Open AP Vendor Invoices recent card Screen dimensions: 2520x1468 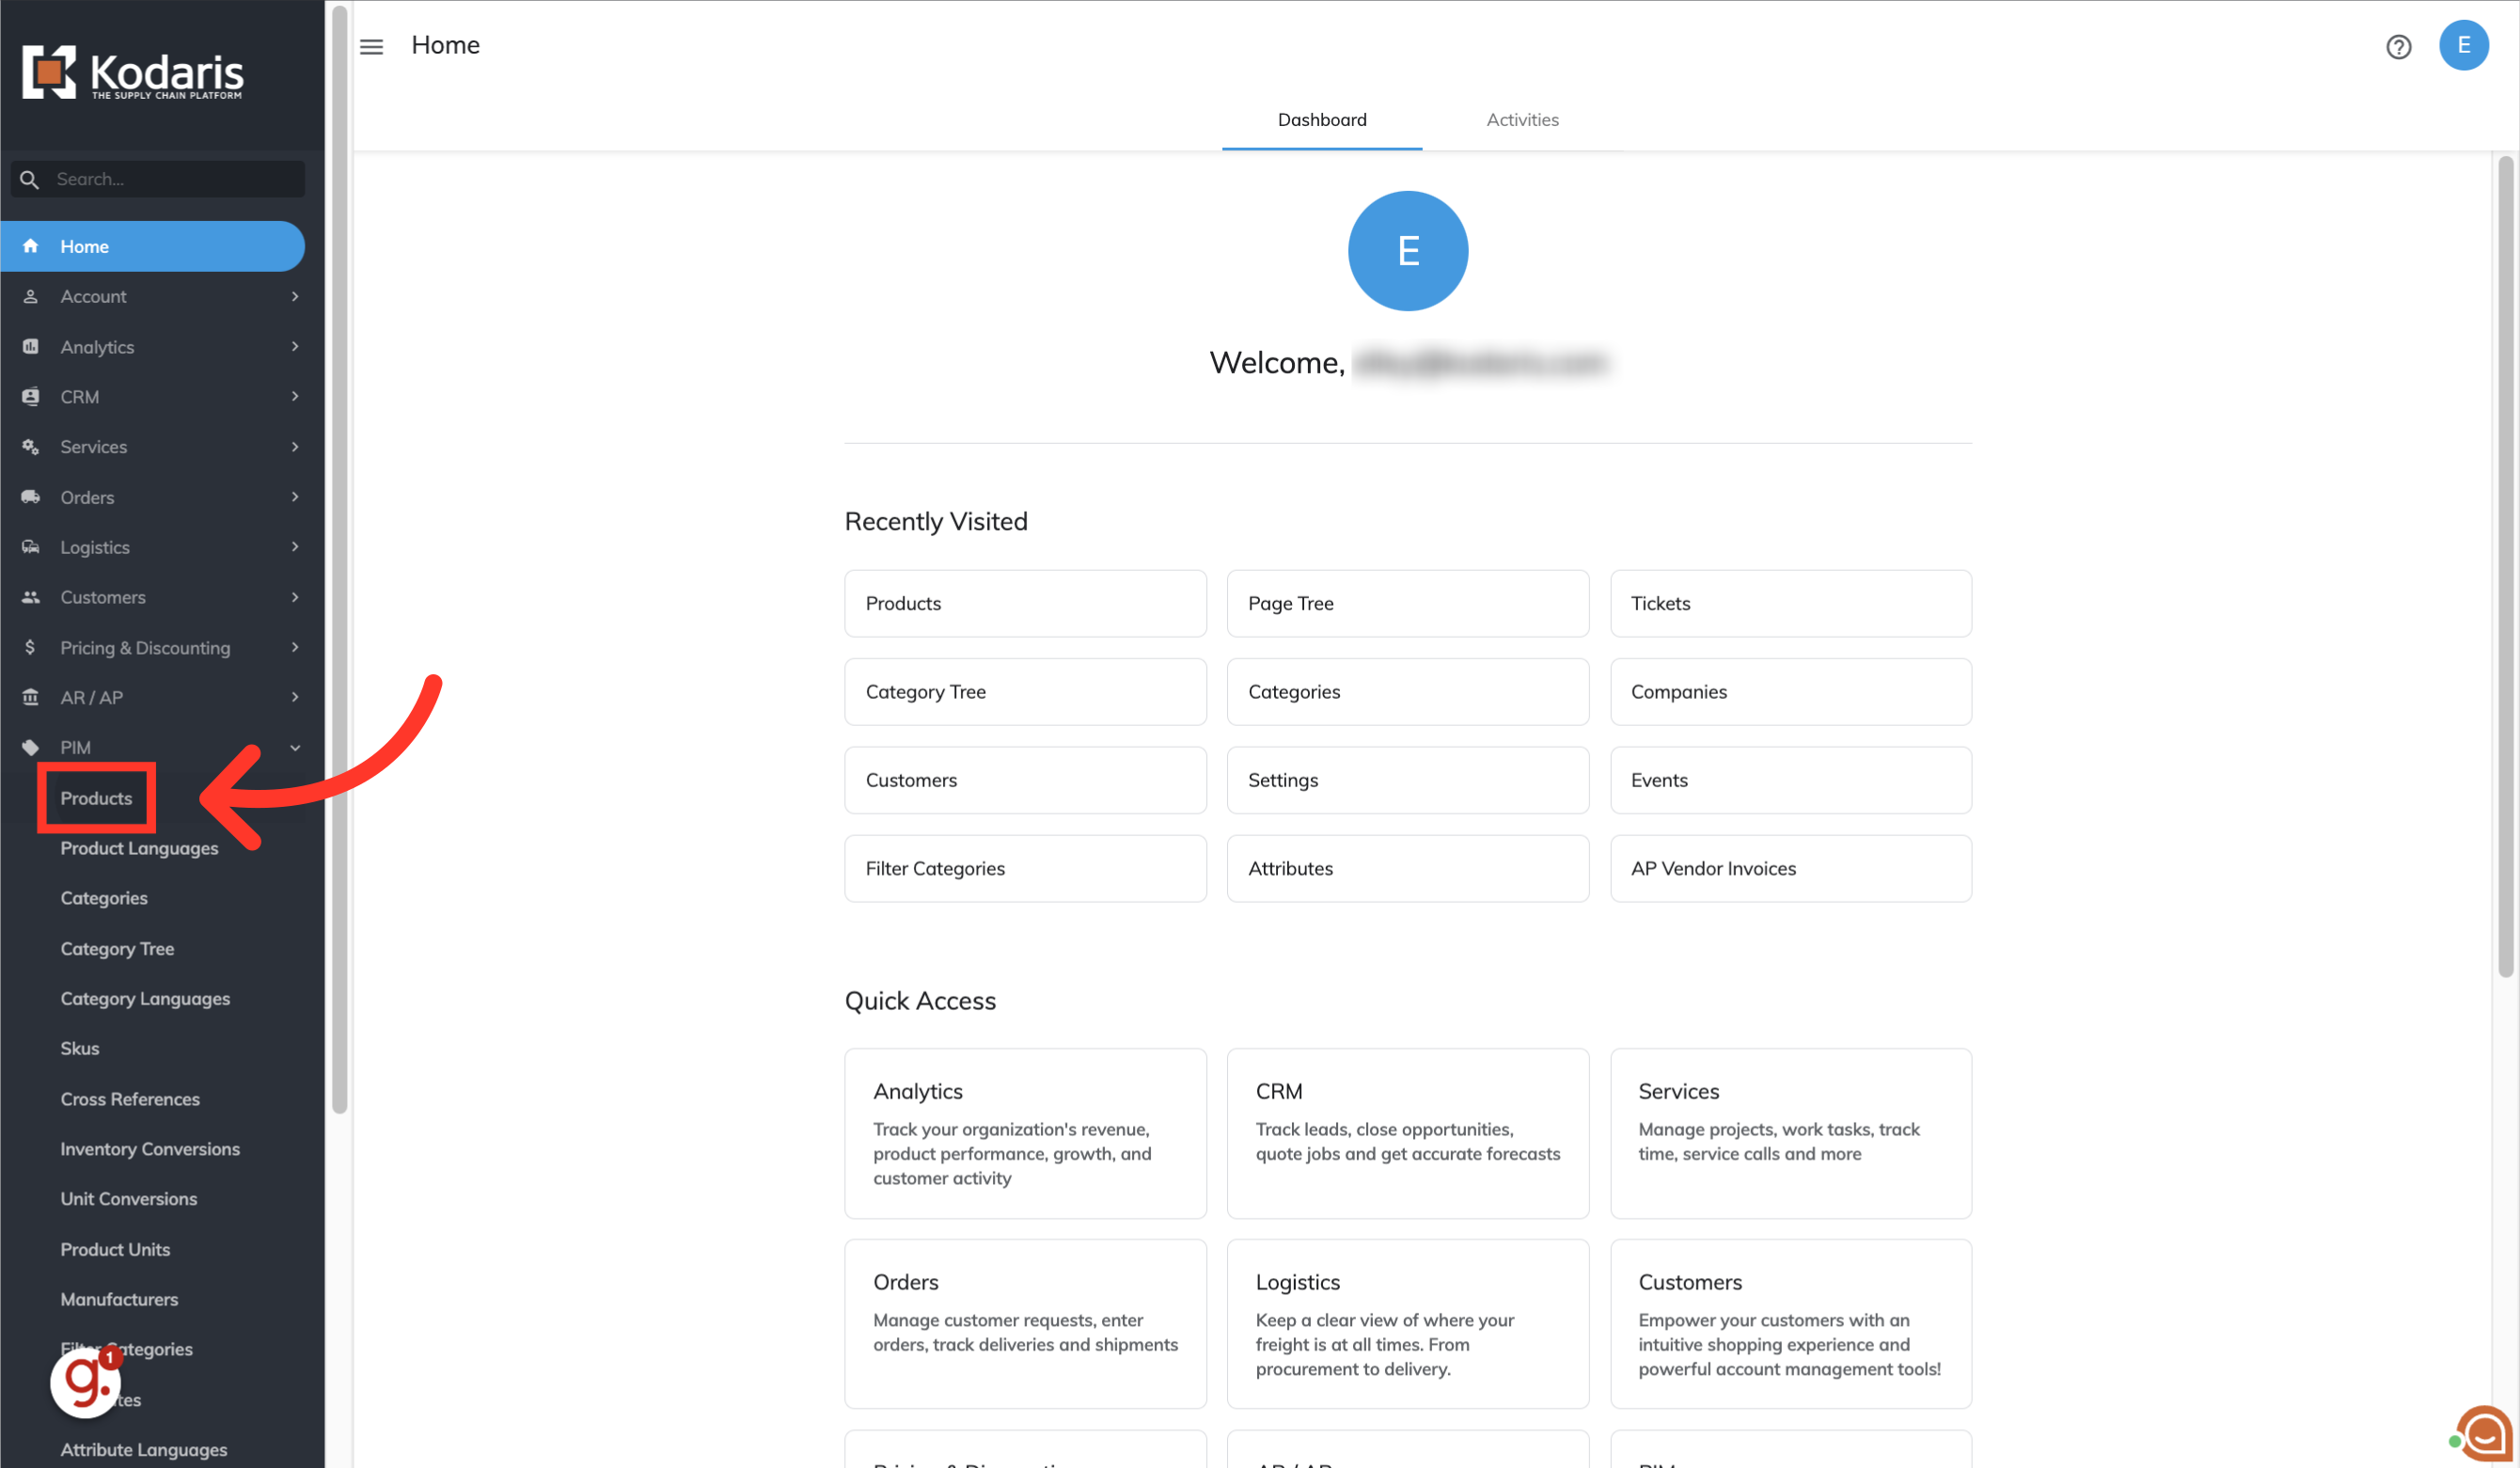click(x=1789, y=868)
